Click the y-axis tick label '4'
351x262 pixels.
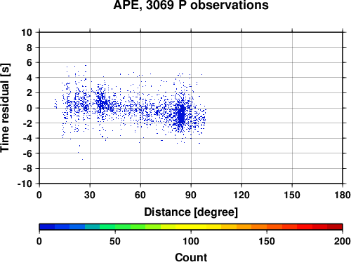point(29,78)
